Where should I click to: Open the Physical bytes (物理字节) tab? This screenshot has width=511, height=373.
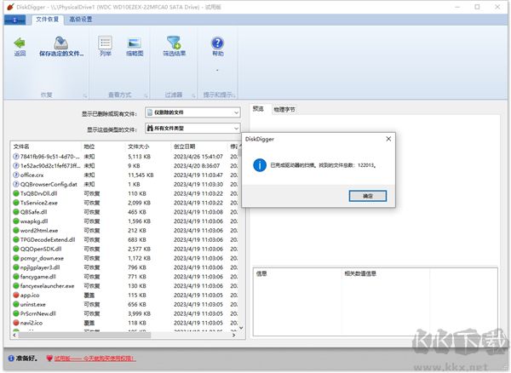[x=284, y=109]
